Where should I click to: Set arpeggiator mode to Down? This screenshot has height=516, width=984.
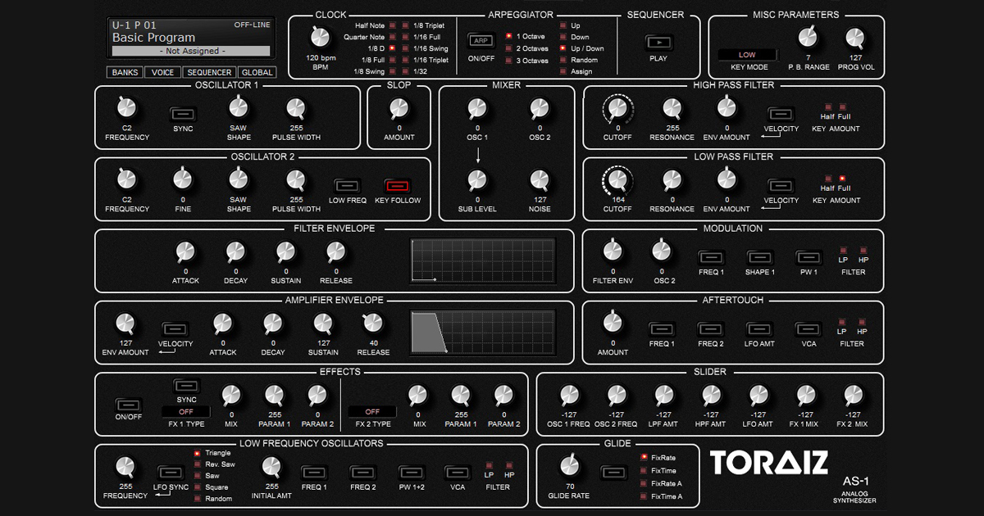click(563, 37)
